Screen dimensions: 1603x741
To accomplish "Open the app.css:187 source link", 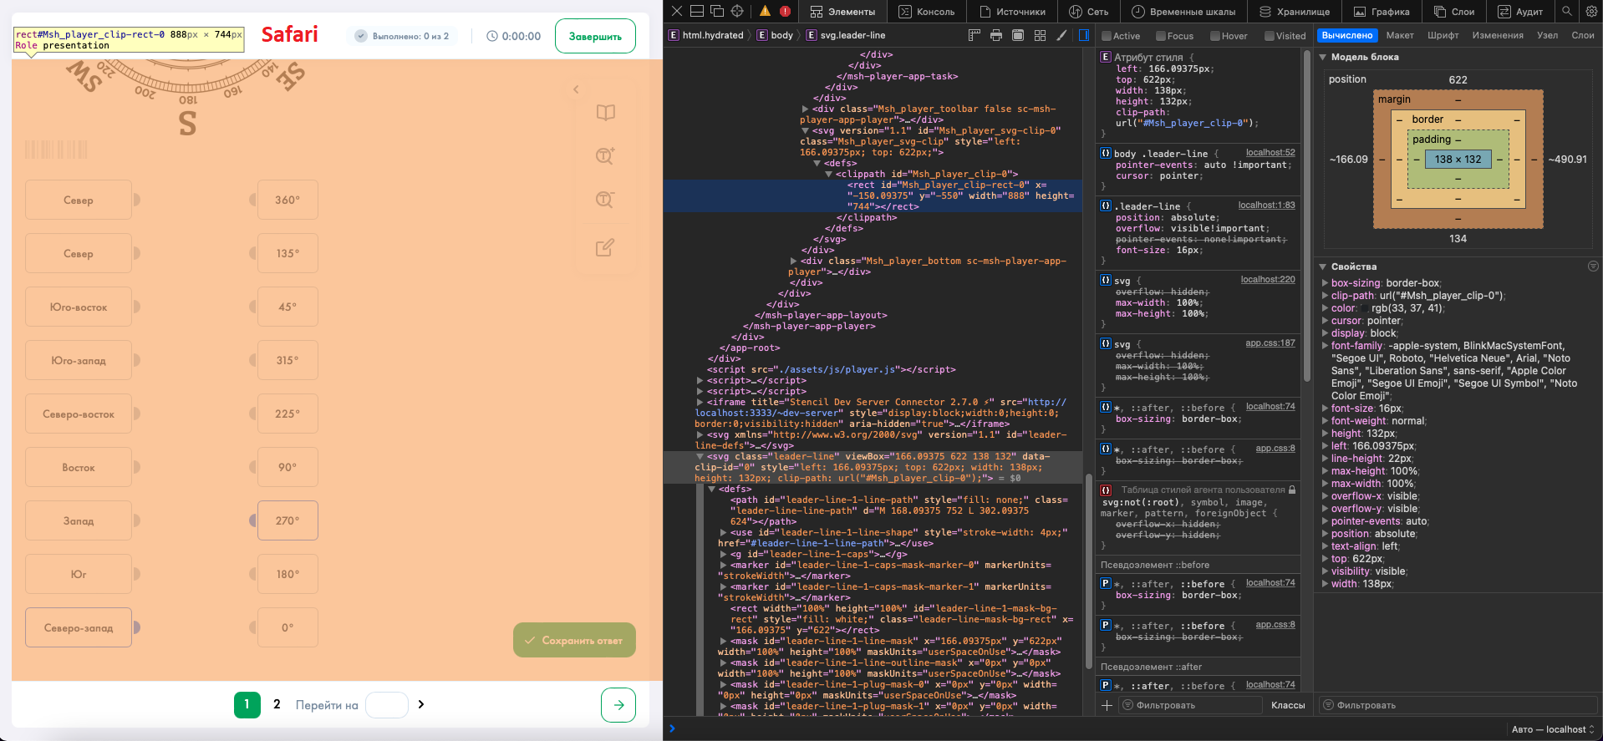I will click(1270, 343).
